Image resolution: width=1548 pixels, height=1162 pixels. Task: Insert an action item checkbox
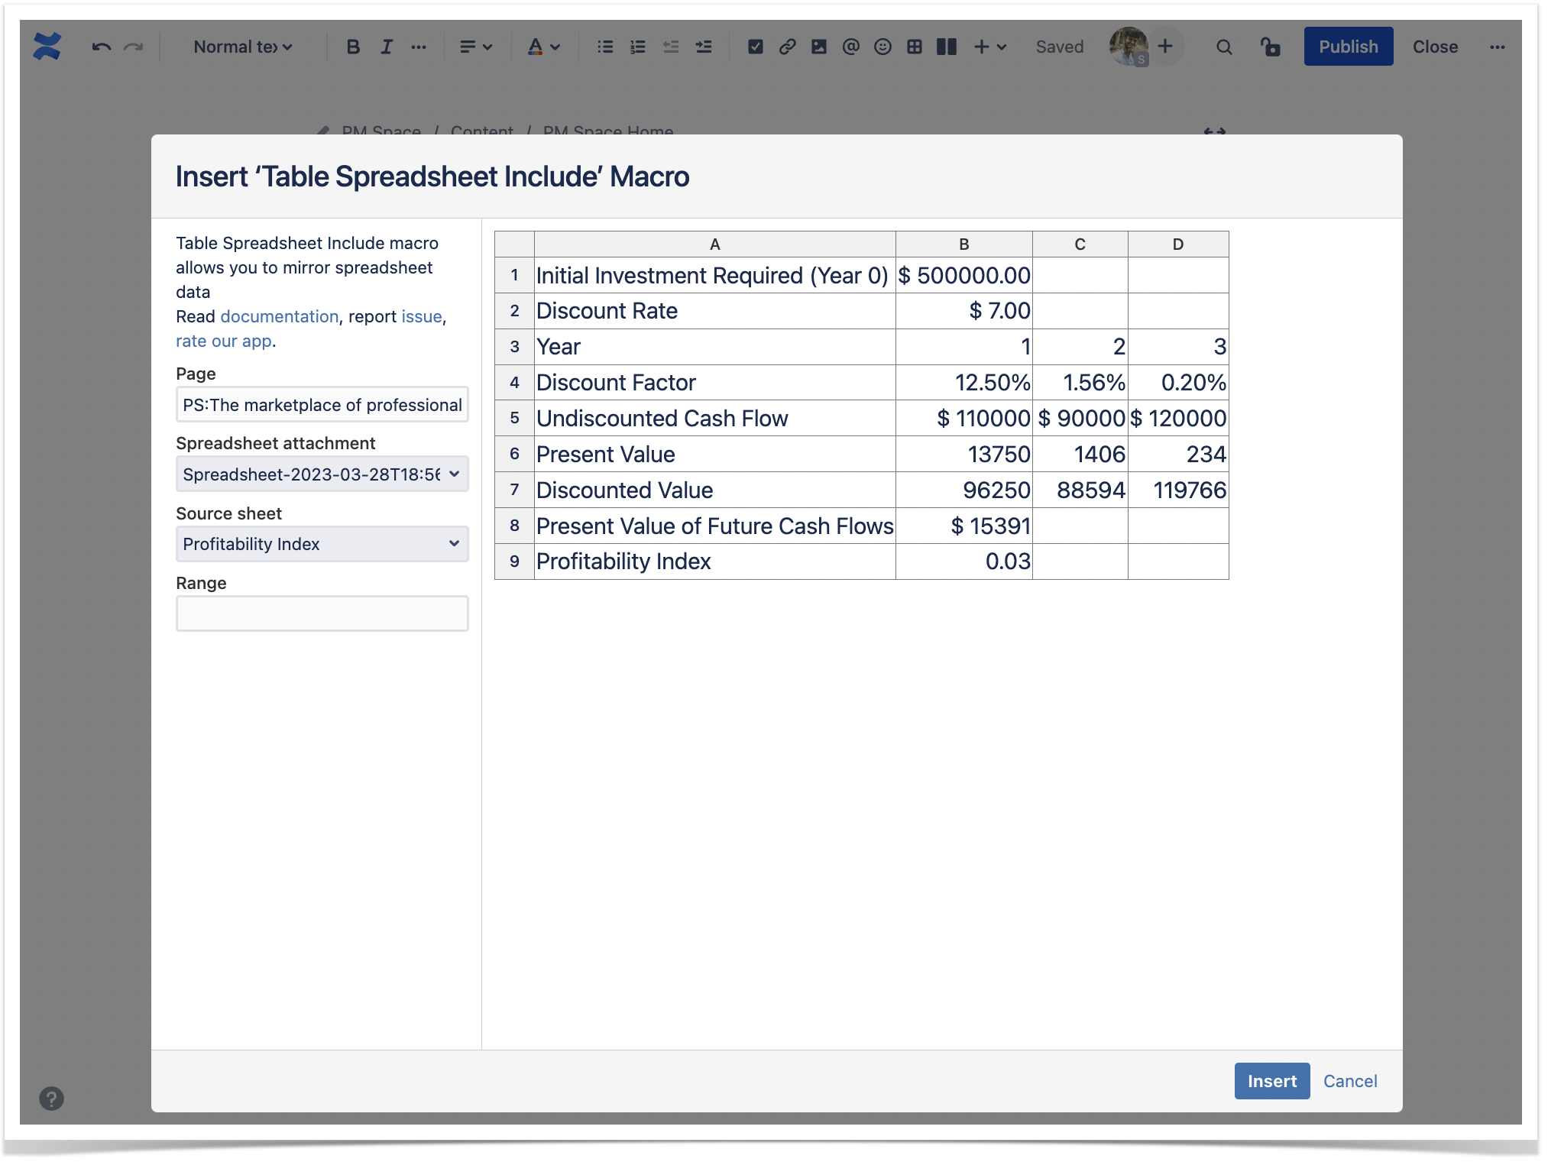click(x=756, y=47)
